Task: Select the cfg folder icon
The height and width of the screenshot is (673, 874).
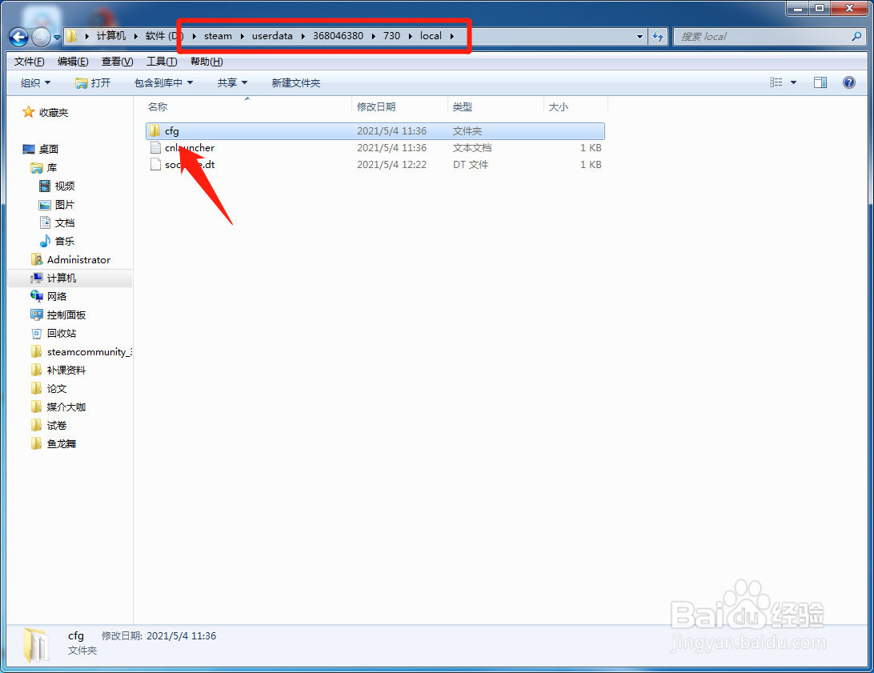Action: [155, 131]
